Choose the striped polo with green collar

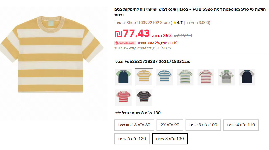226,77
